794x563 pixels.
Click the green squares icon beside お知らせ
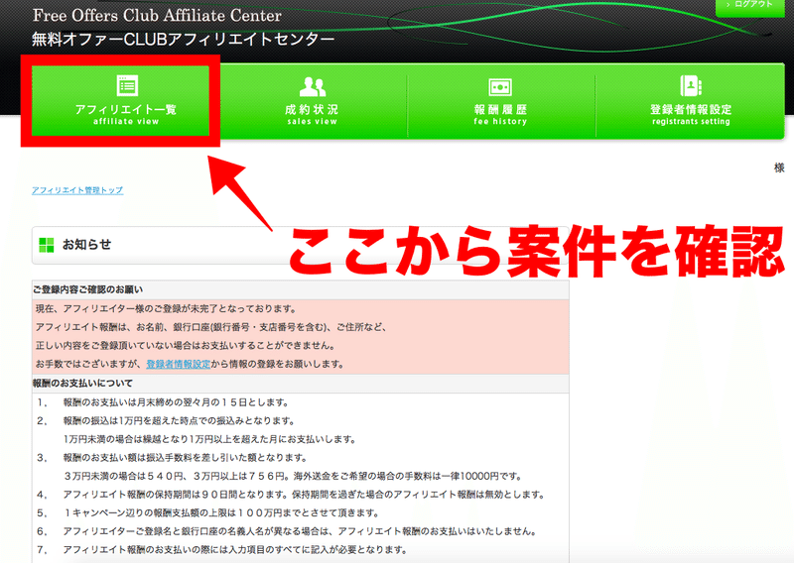pos(46,245)
